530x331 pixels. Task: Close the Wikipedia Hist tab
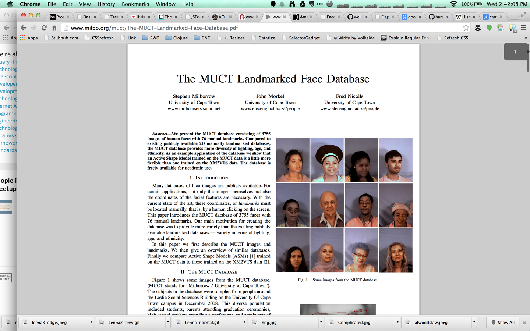474,17
